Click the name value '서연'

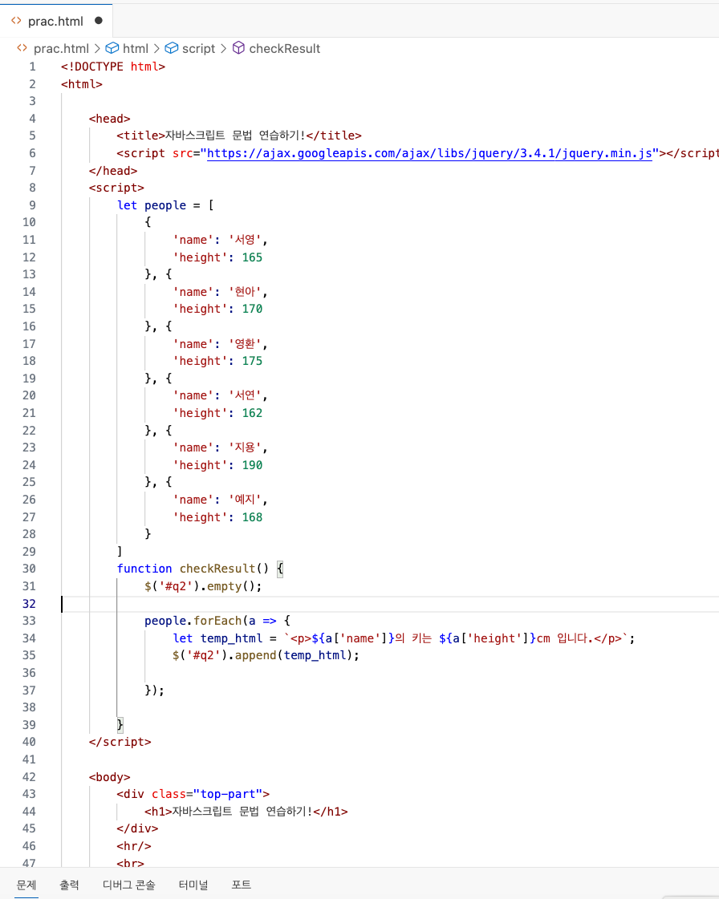tap(245, 395)
